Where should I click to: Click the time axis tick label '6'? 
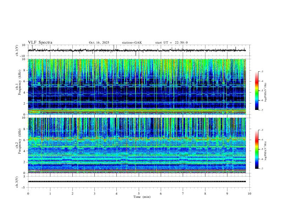click(161, 194)
